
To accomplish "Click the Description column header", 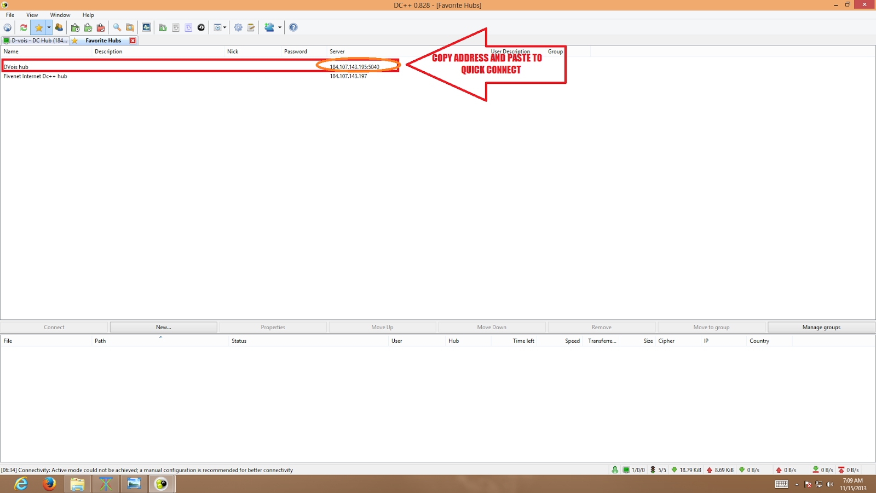I will 158,51.
